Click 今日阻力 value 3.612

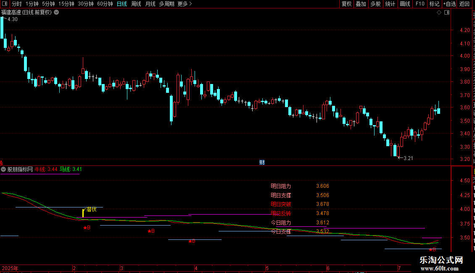(322, 223)
